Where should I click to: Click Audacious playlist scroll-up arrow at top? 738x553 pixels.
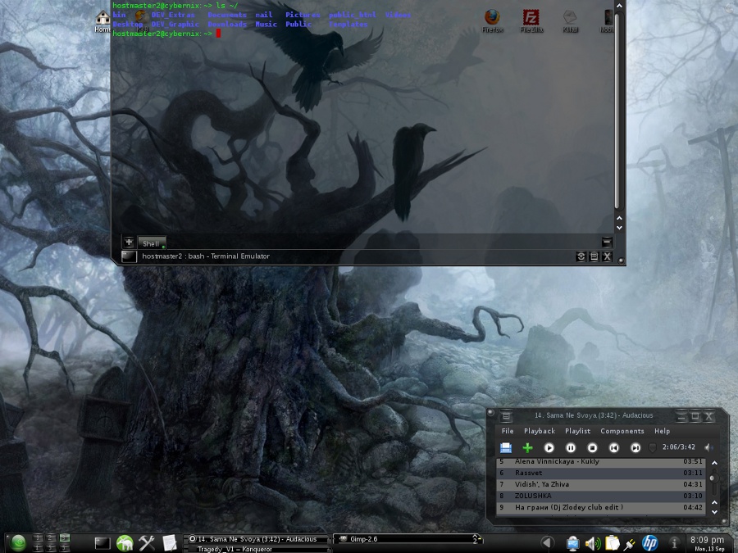714,463
